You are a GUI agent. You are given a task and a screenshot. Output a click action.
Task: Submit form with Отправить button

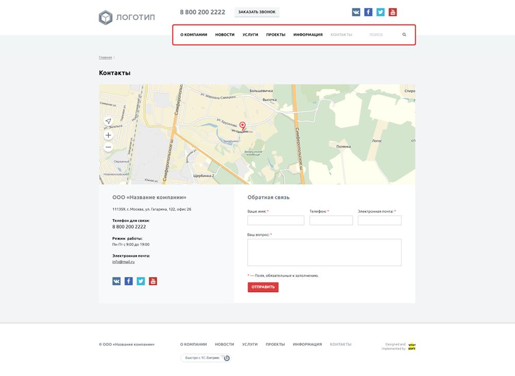(263, 287)
